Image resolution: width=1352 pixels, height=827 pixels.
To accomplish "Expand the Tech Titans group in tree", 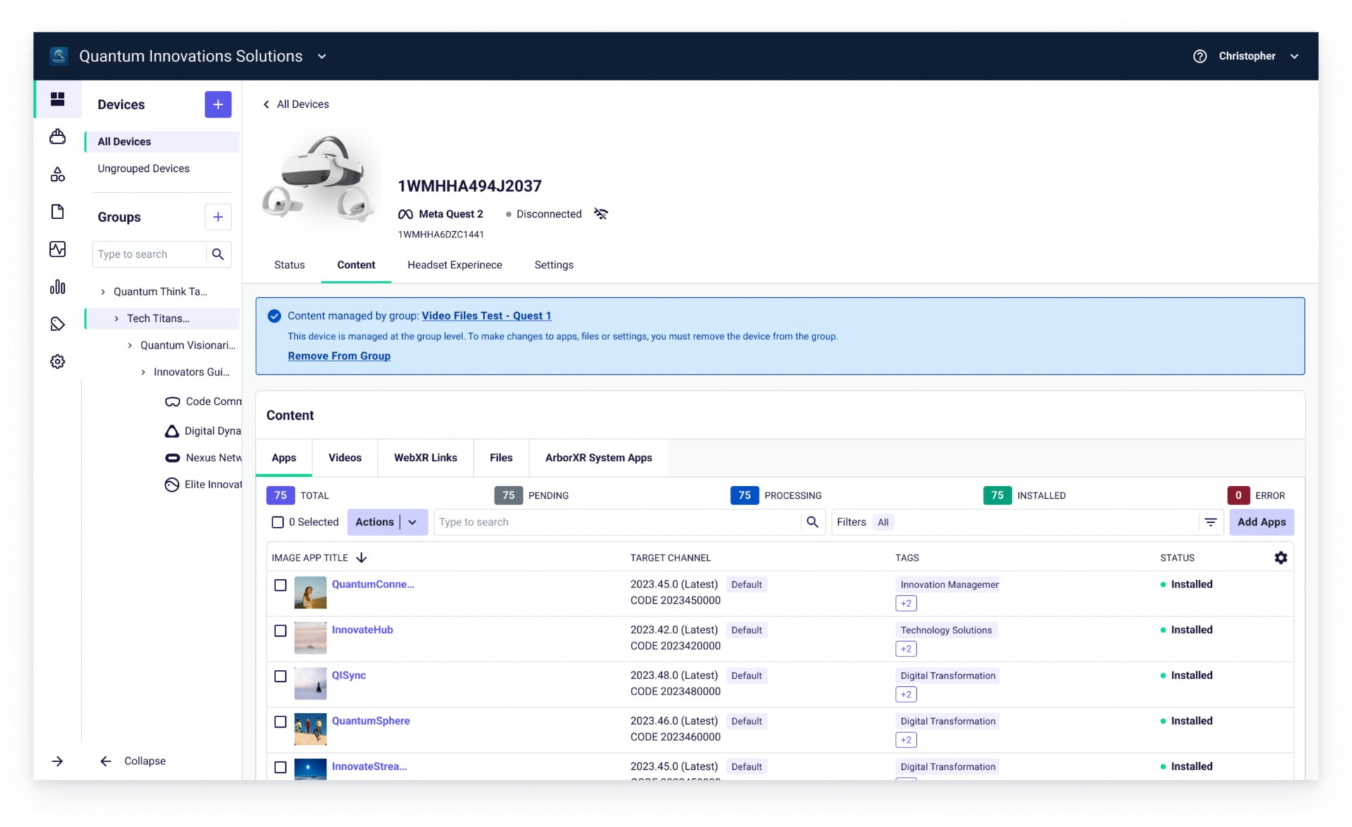I will coord(116,318).
